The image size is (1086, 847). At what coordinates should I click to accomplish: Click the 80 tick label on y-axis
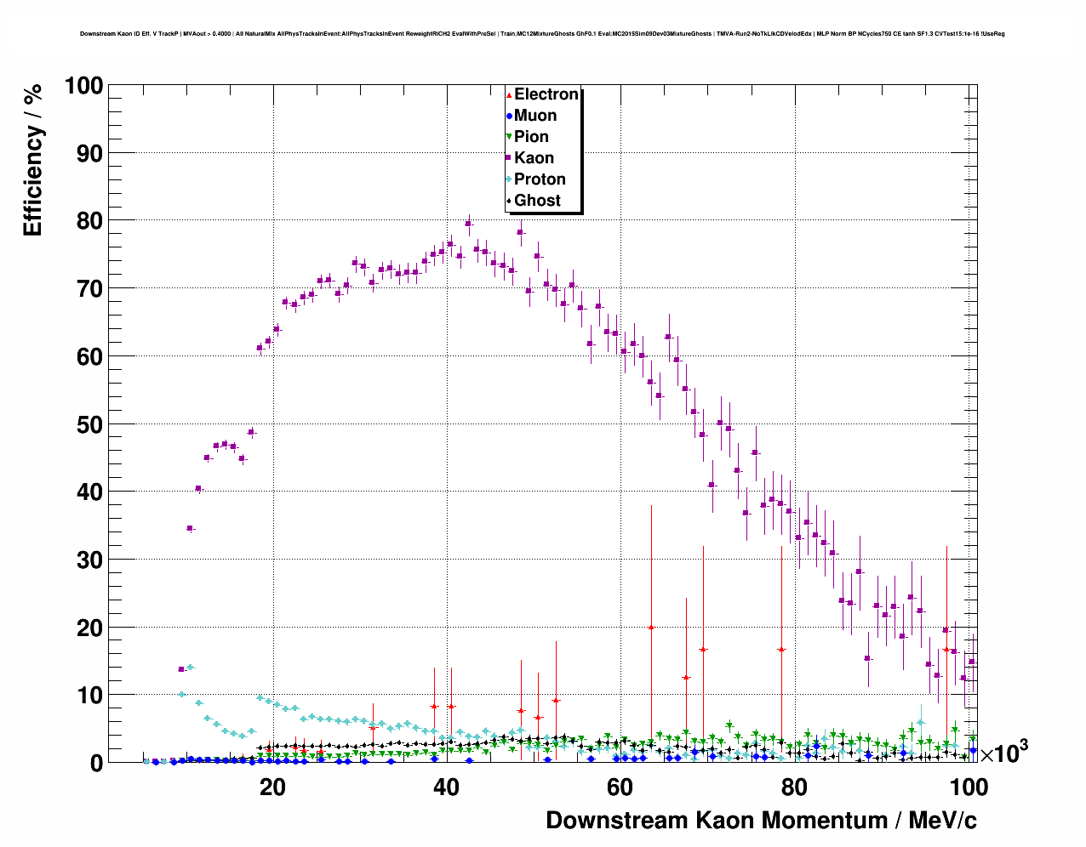[x=83, y=221]
